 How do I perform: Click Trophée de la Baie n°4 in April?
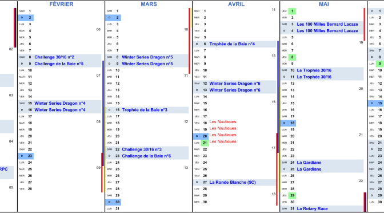tap(232, 44)
